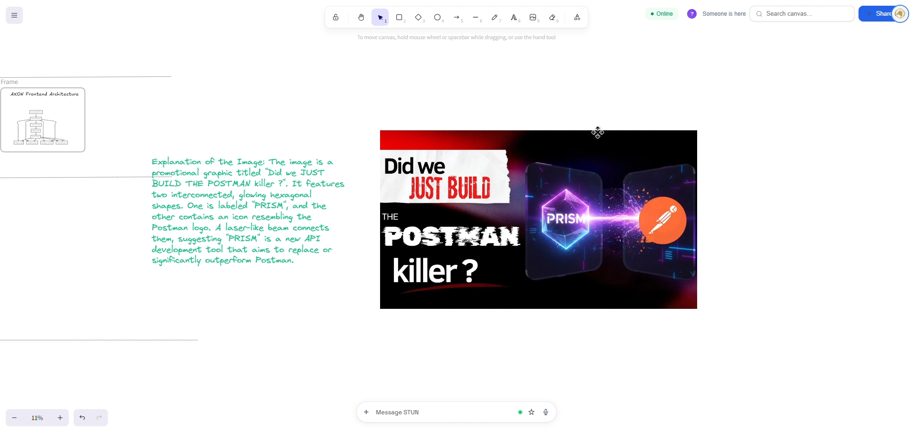The width and height of the screenshot is (912, 432).
Task: Open the user avatar profile
Action: [x=901, y=14]
